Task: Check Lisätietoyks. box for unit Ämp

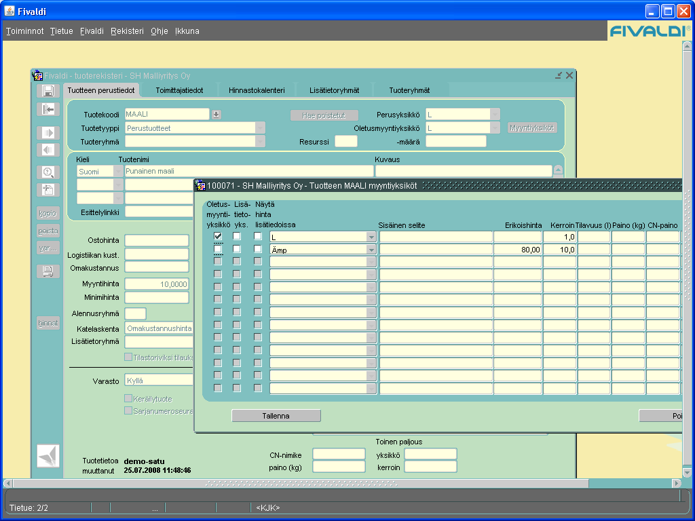Action: coord(237,249)
